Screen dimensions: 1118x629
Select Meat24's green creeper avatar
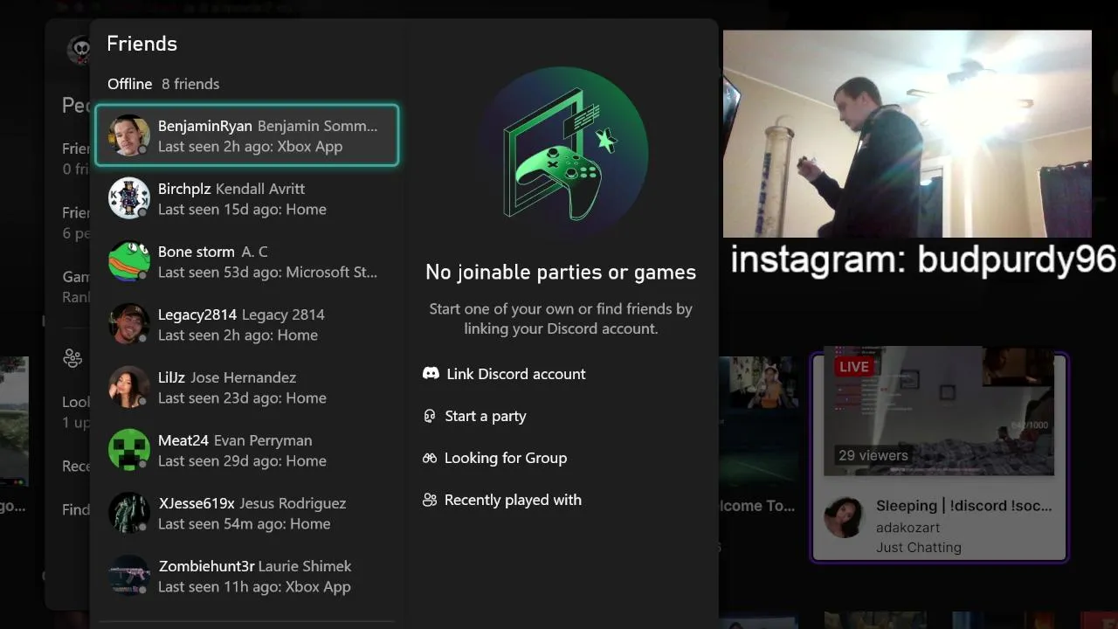[x=129, y=450]
